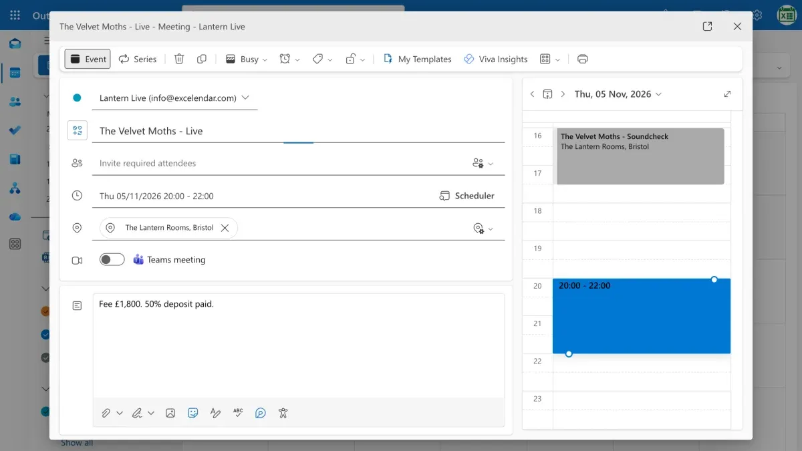Image resolution: width=802 pixels, height=451 pixels.
Task: Toggle the Series recurrence option
Action: 138,59
